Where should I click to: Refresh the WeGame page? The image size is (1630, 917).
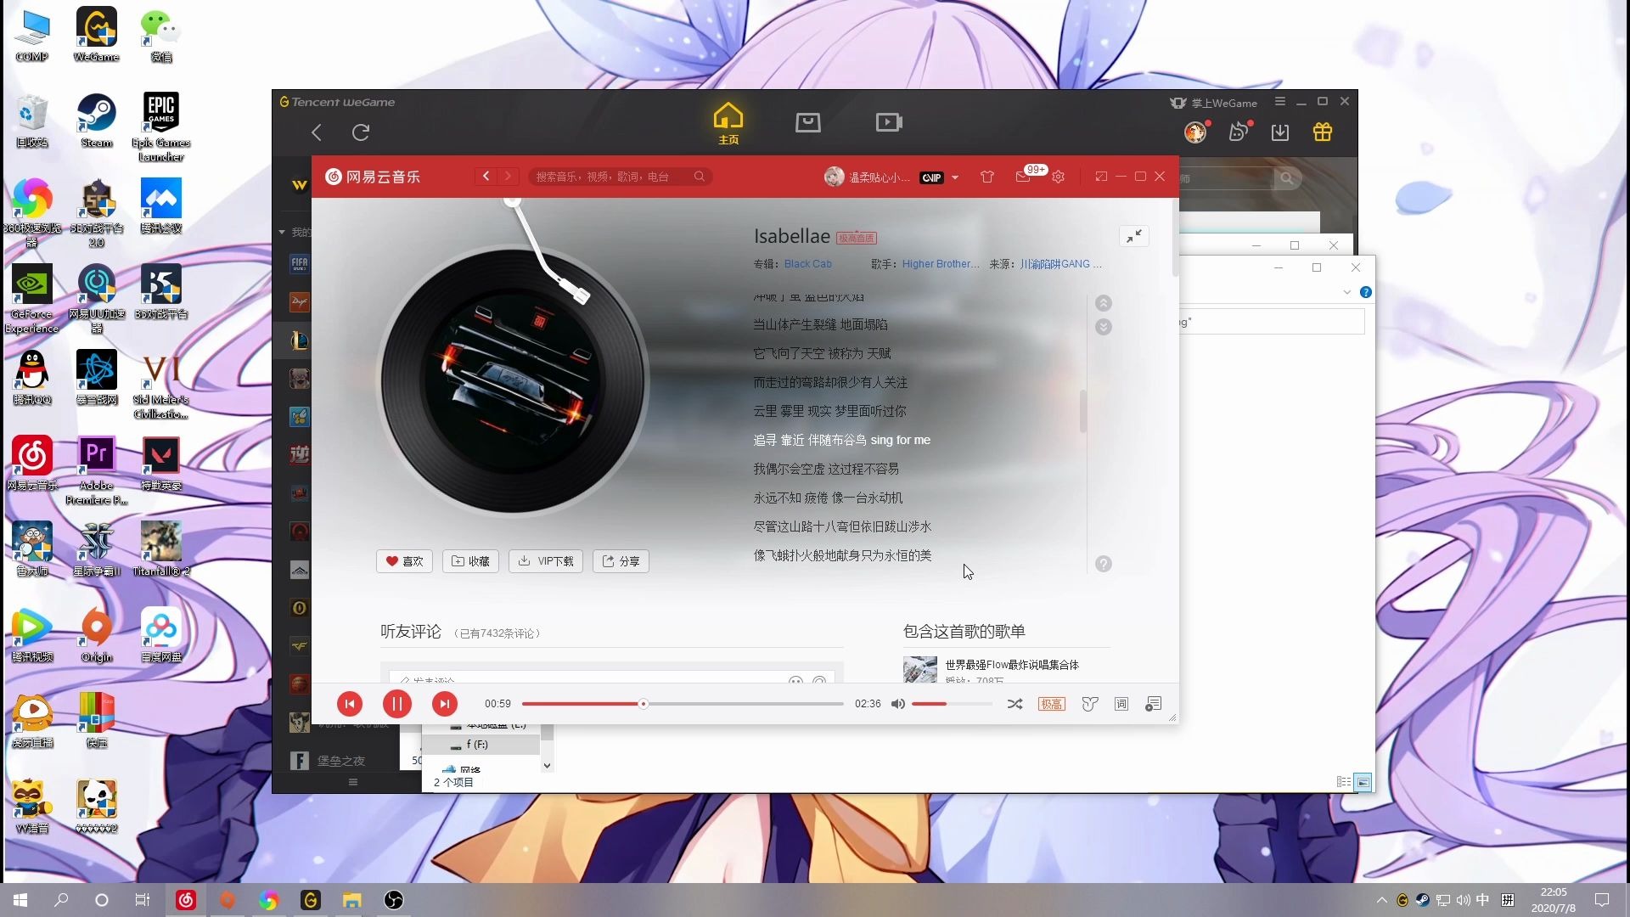click(x=361, y=132)
